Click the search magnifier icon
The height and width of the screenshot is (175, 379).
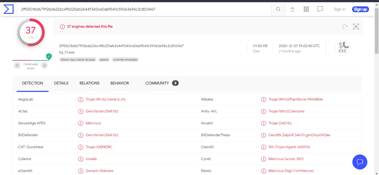278,9
